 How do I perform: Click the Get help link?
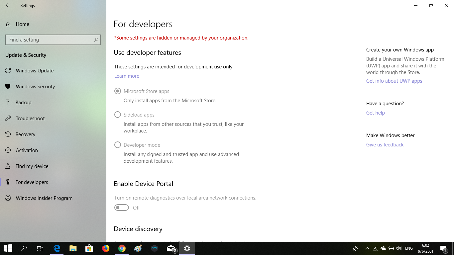[376, 113]
